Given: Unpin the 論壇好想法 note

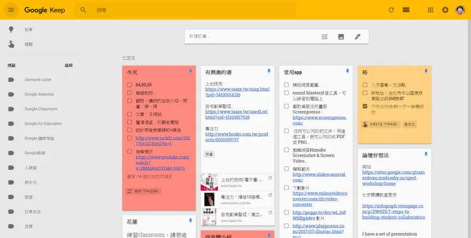Looking at the screenshot, I should pyautogui.click(x=426, y=154).
